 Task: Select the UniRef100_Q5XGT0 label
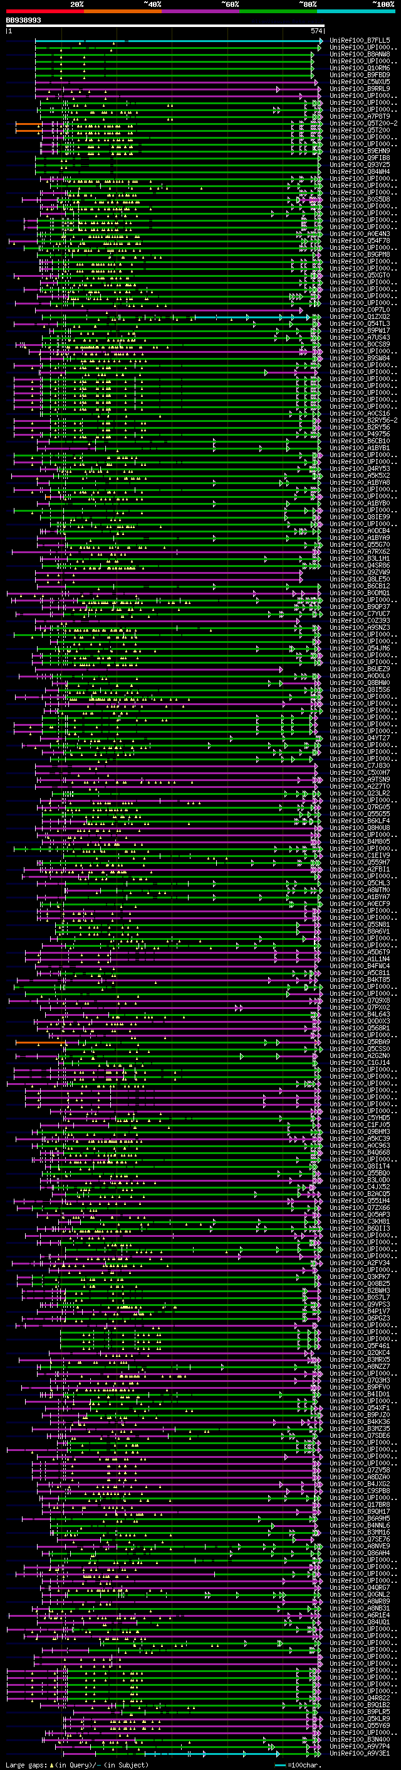(360, 276)
